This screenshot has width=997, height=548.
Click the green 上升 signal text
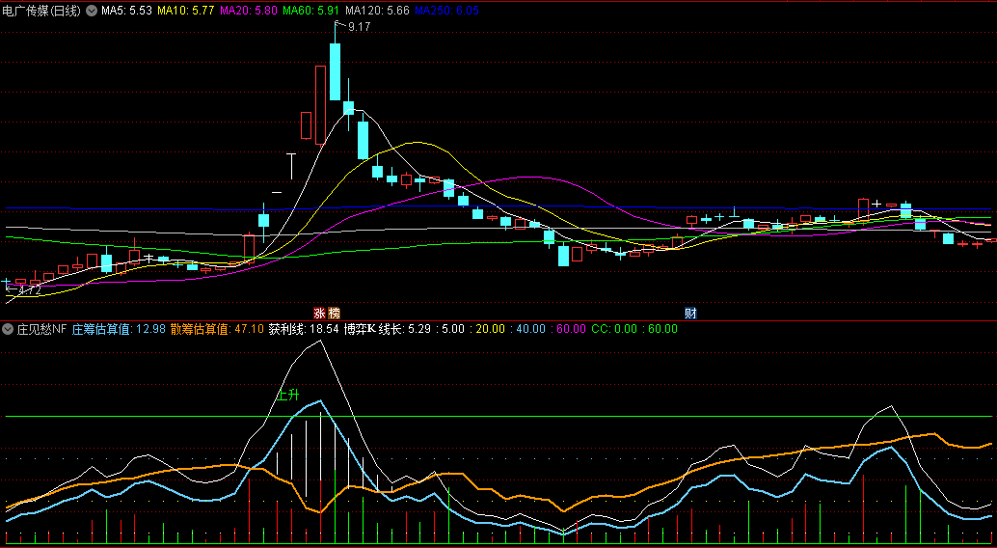(x=288, y=395)
